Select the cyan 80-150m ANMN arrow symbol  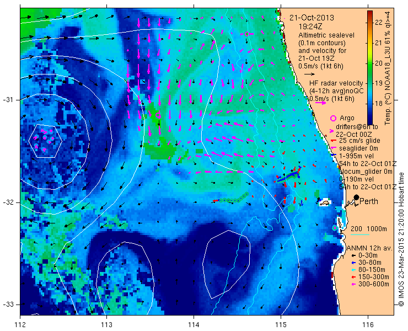click(x=353, y=270)
